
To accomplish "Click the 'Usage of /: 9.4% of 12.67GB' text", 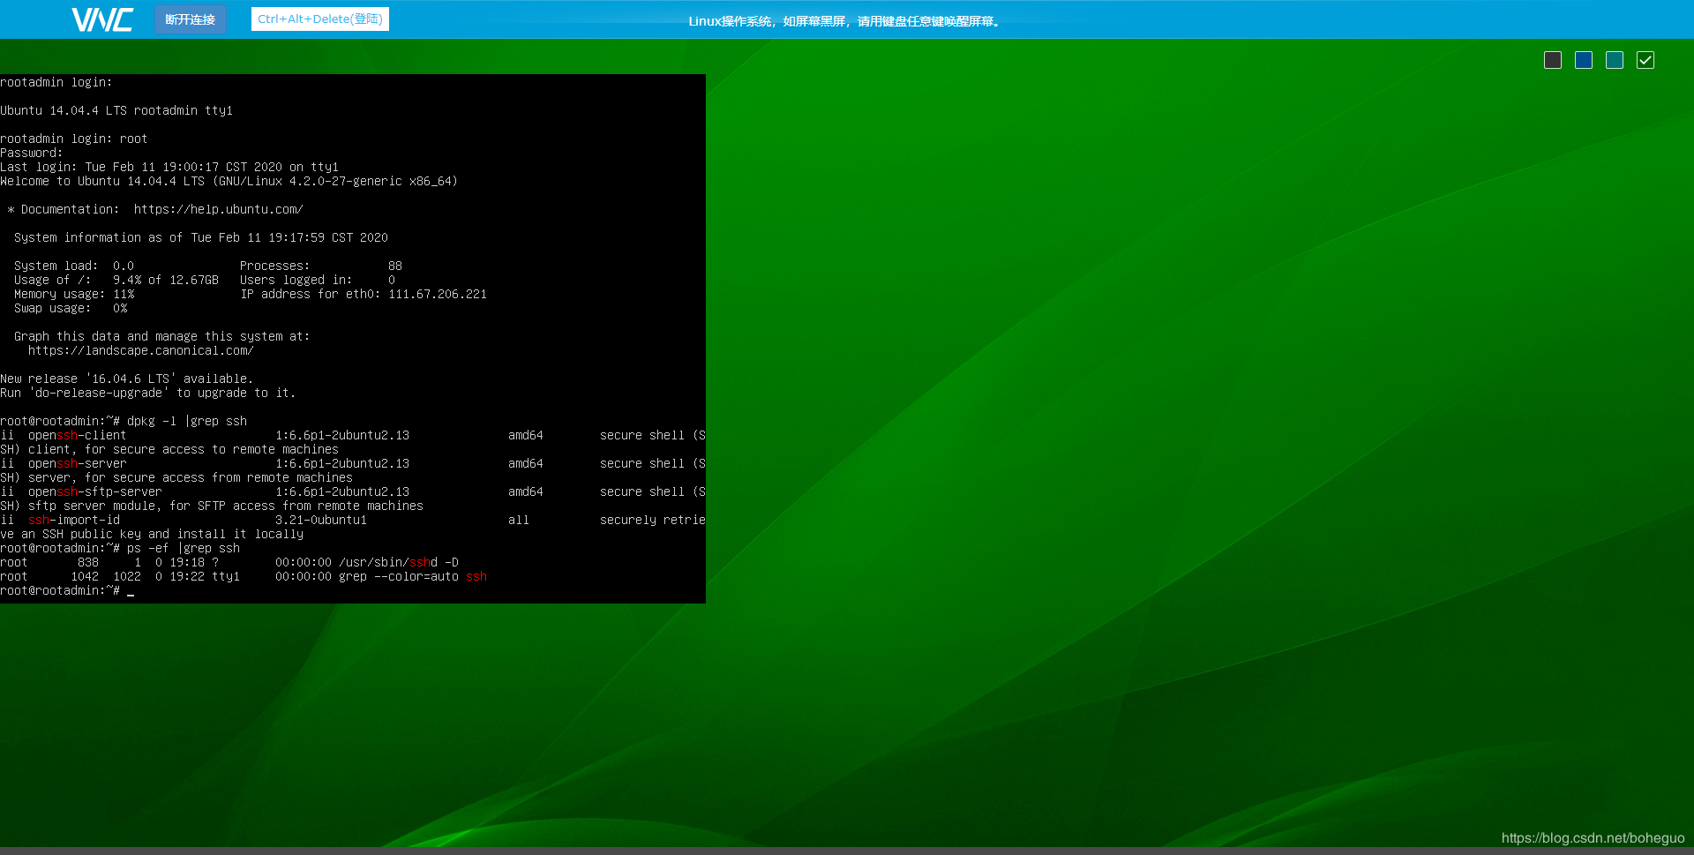I will click(x=116, y=280).
